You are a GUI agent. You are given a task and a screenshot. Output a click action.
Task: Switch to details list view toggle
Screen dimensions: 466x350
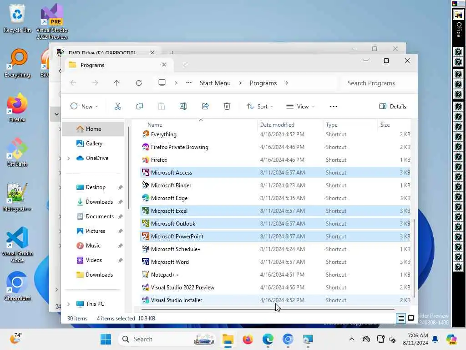(x=401, y=318)
